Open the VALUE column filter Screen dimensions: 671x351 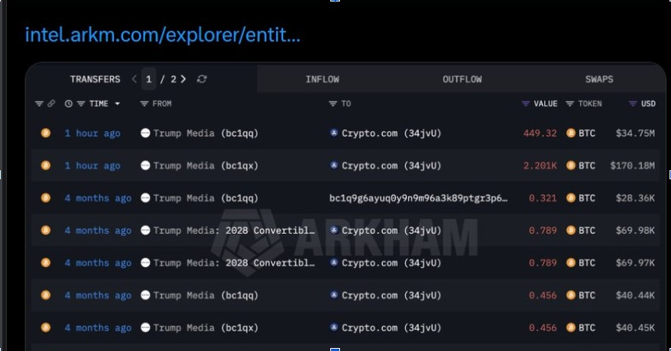pyautogui.click(x=526, y=103)
